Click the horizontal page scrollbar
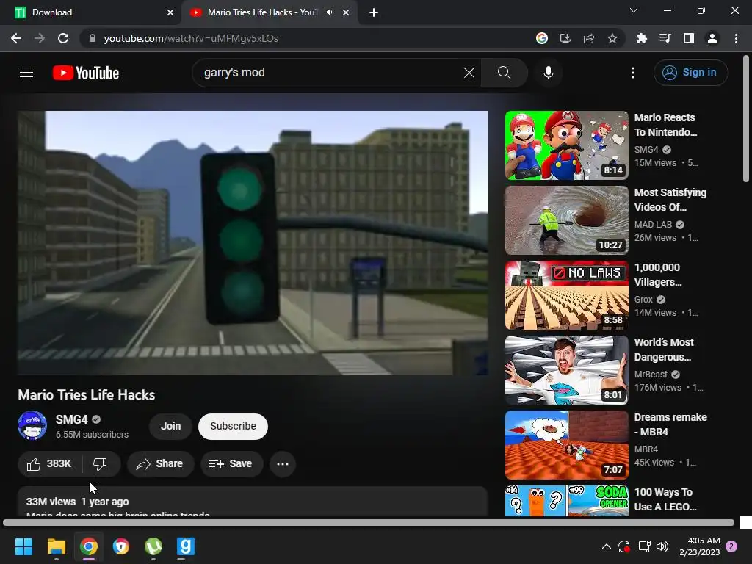This screenshot has height=564, width=752. tap(369, 522)
